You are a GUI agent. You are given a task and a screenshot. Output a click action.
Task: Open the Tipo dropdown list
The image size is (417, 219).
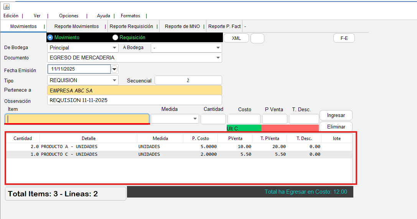tap(115, 81)
